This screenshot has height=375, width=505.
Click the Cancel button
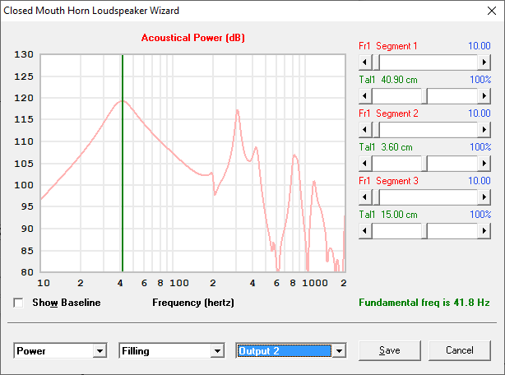tap(460, 350)
